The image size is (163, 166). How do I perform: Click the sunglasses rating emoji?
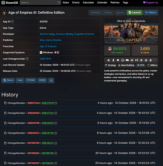[110, 49]
